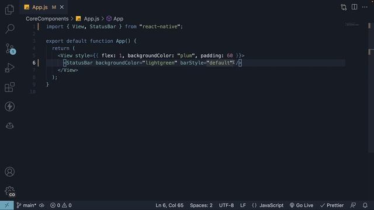
Task: Open the Run and Debug view
Action: pyautogui.click(x=9, y=68)
